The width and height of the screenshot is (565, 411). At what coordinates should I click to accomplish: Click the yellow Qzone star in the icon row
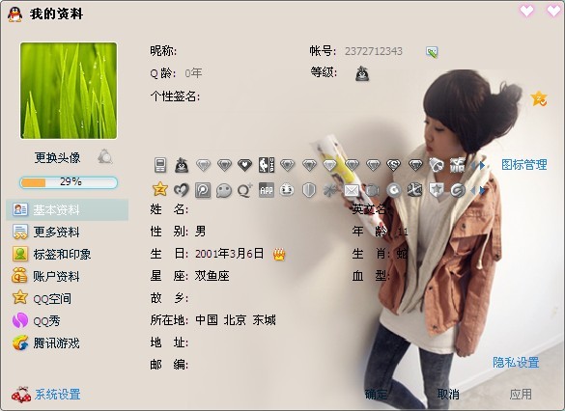[x=160, y=189]
